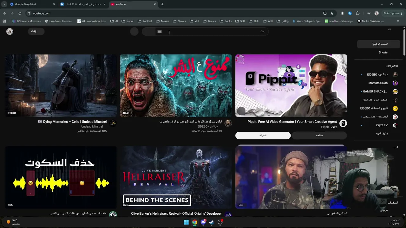Open the GrokFilm bookmark
The width and height of the screenshot is (406, 228).
(x=59, y=21)
